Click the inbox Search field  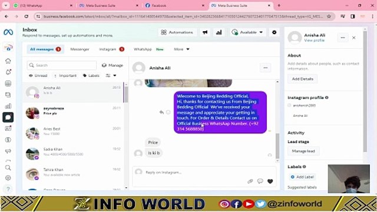click(x=61, y=65)
